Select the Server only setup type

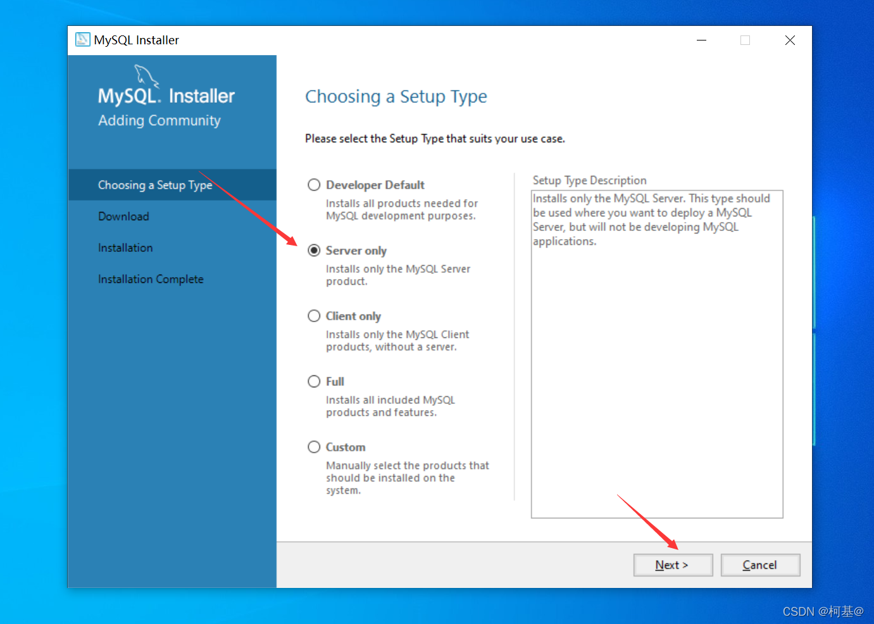314,250
